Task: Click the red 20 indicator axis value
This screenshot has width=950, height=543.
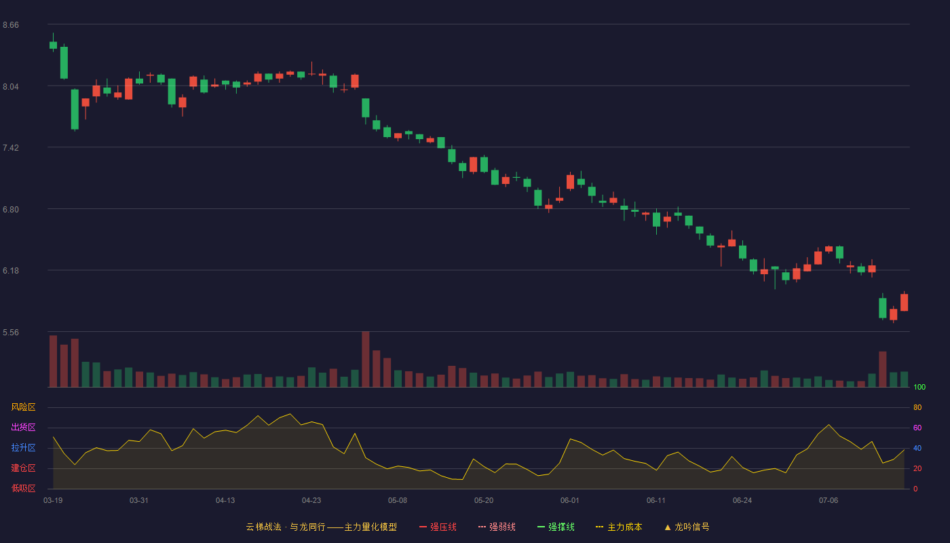Action: coord(917,468)
